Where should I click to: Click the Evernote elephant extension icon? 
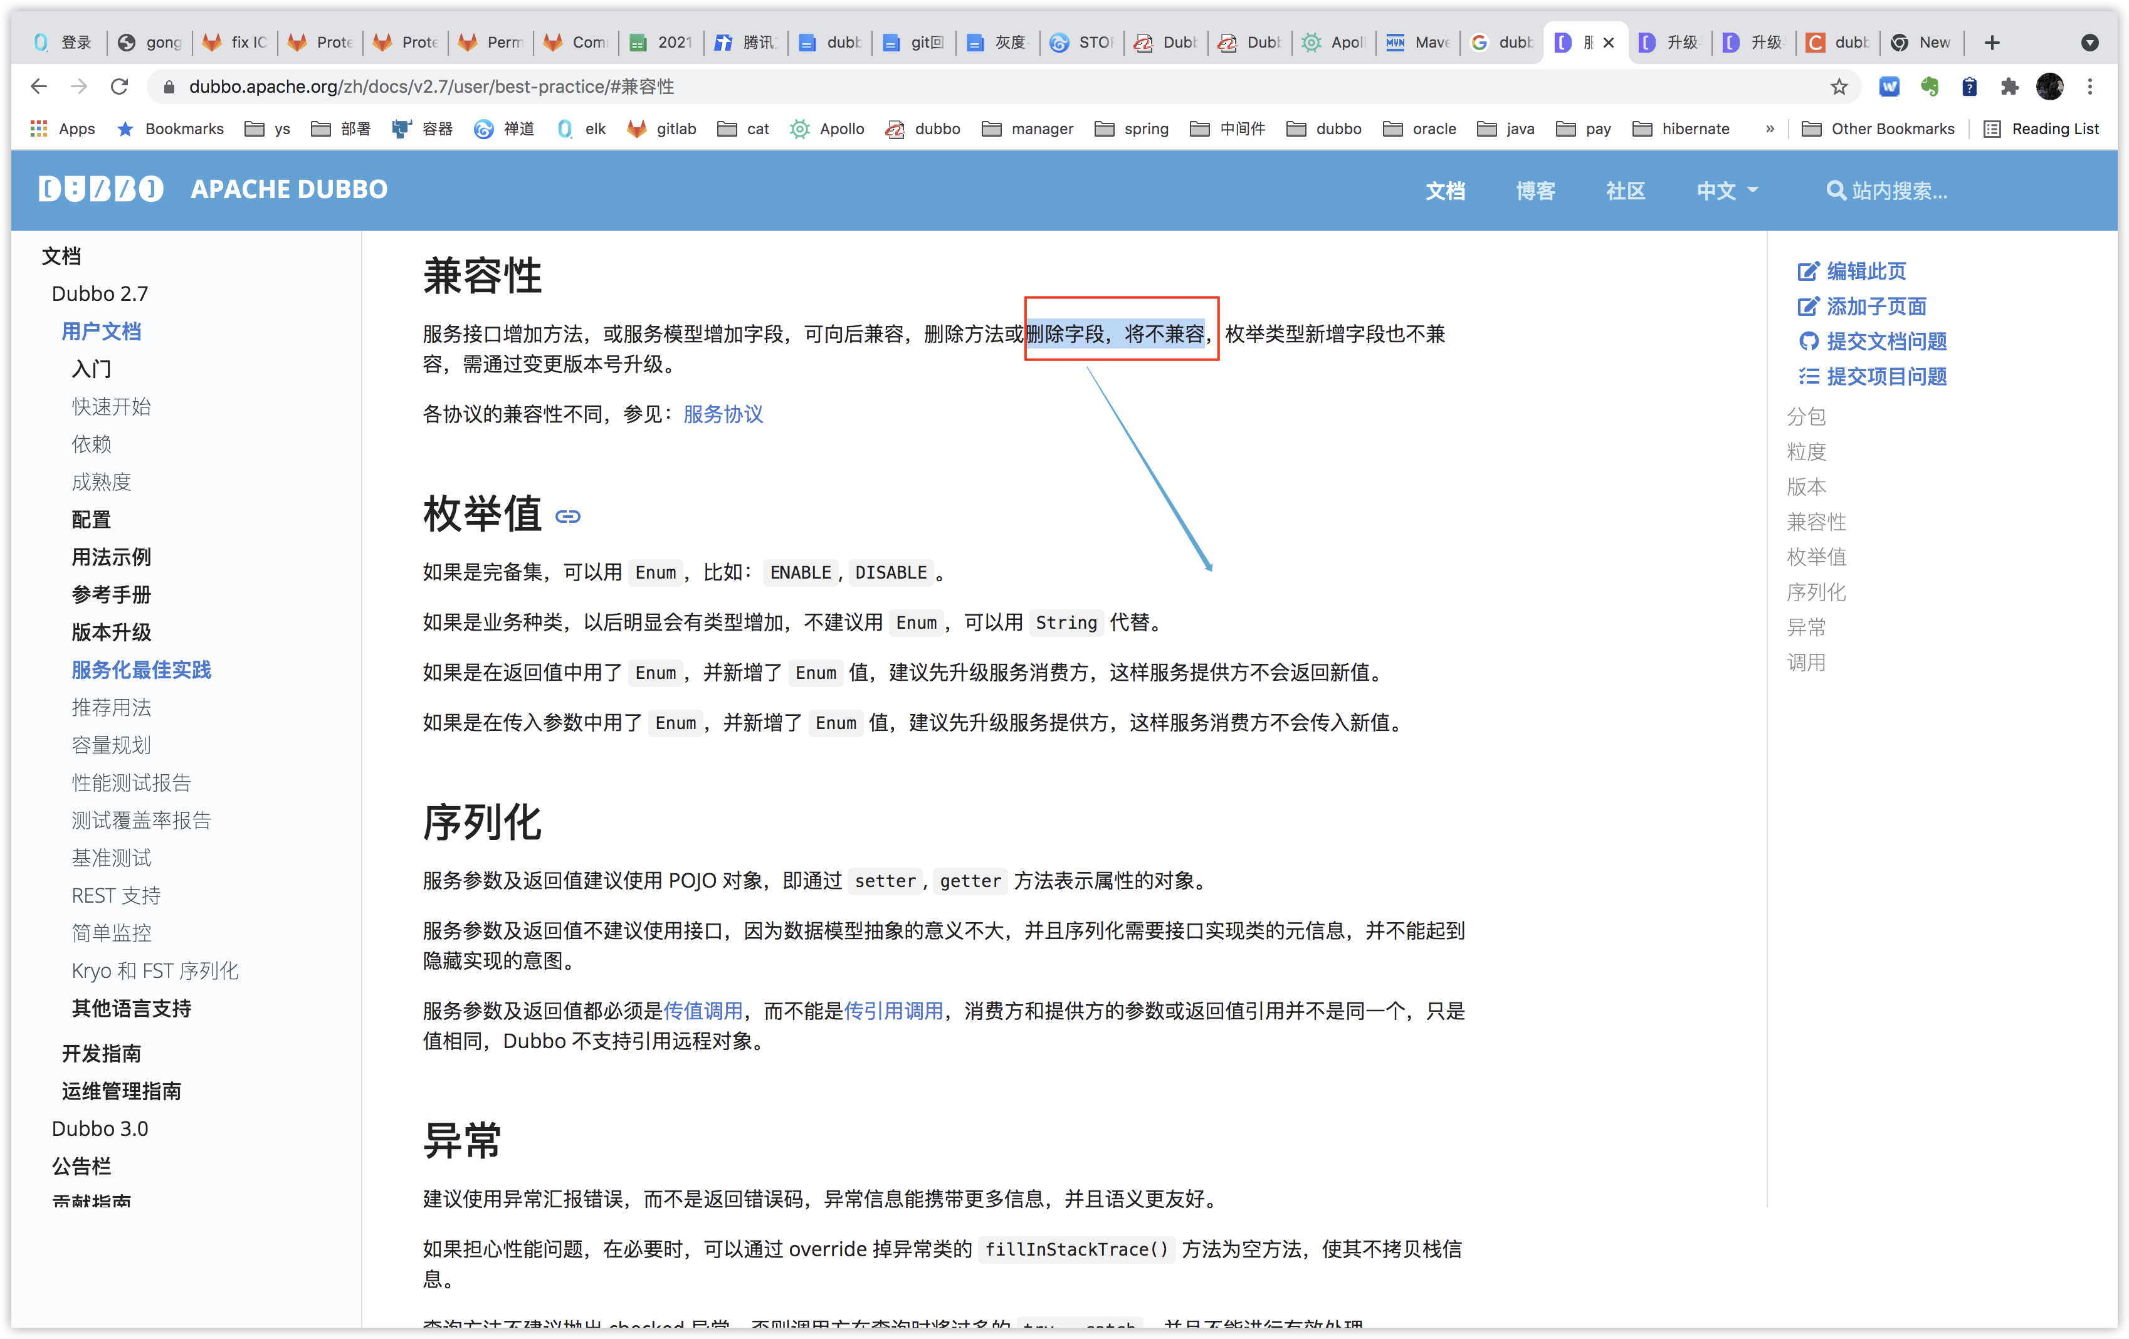[1929, 87]
